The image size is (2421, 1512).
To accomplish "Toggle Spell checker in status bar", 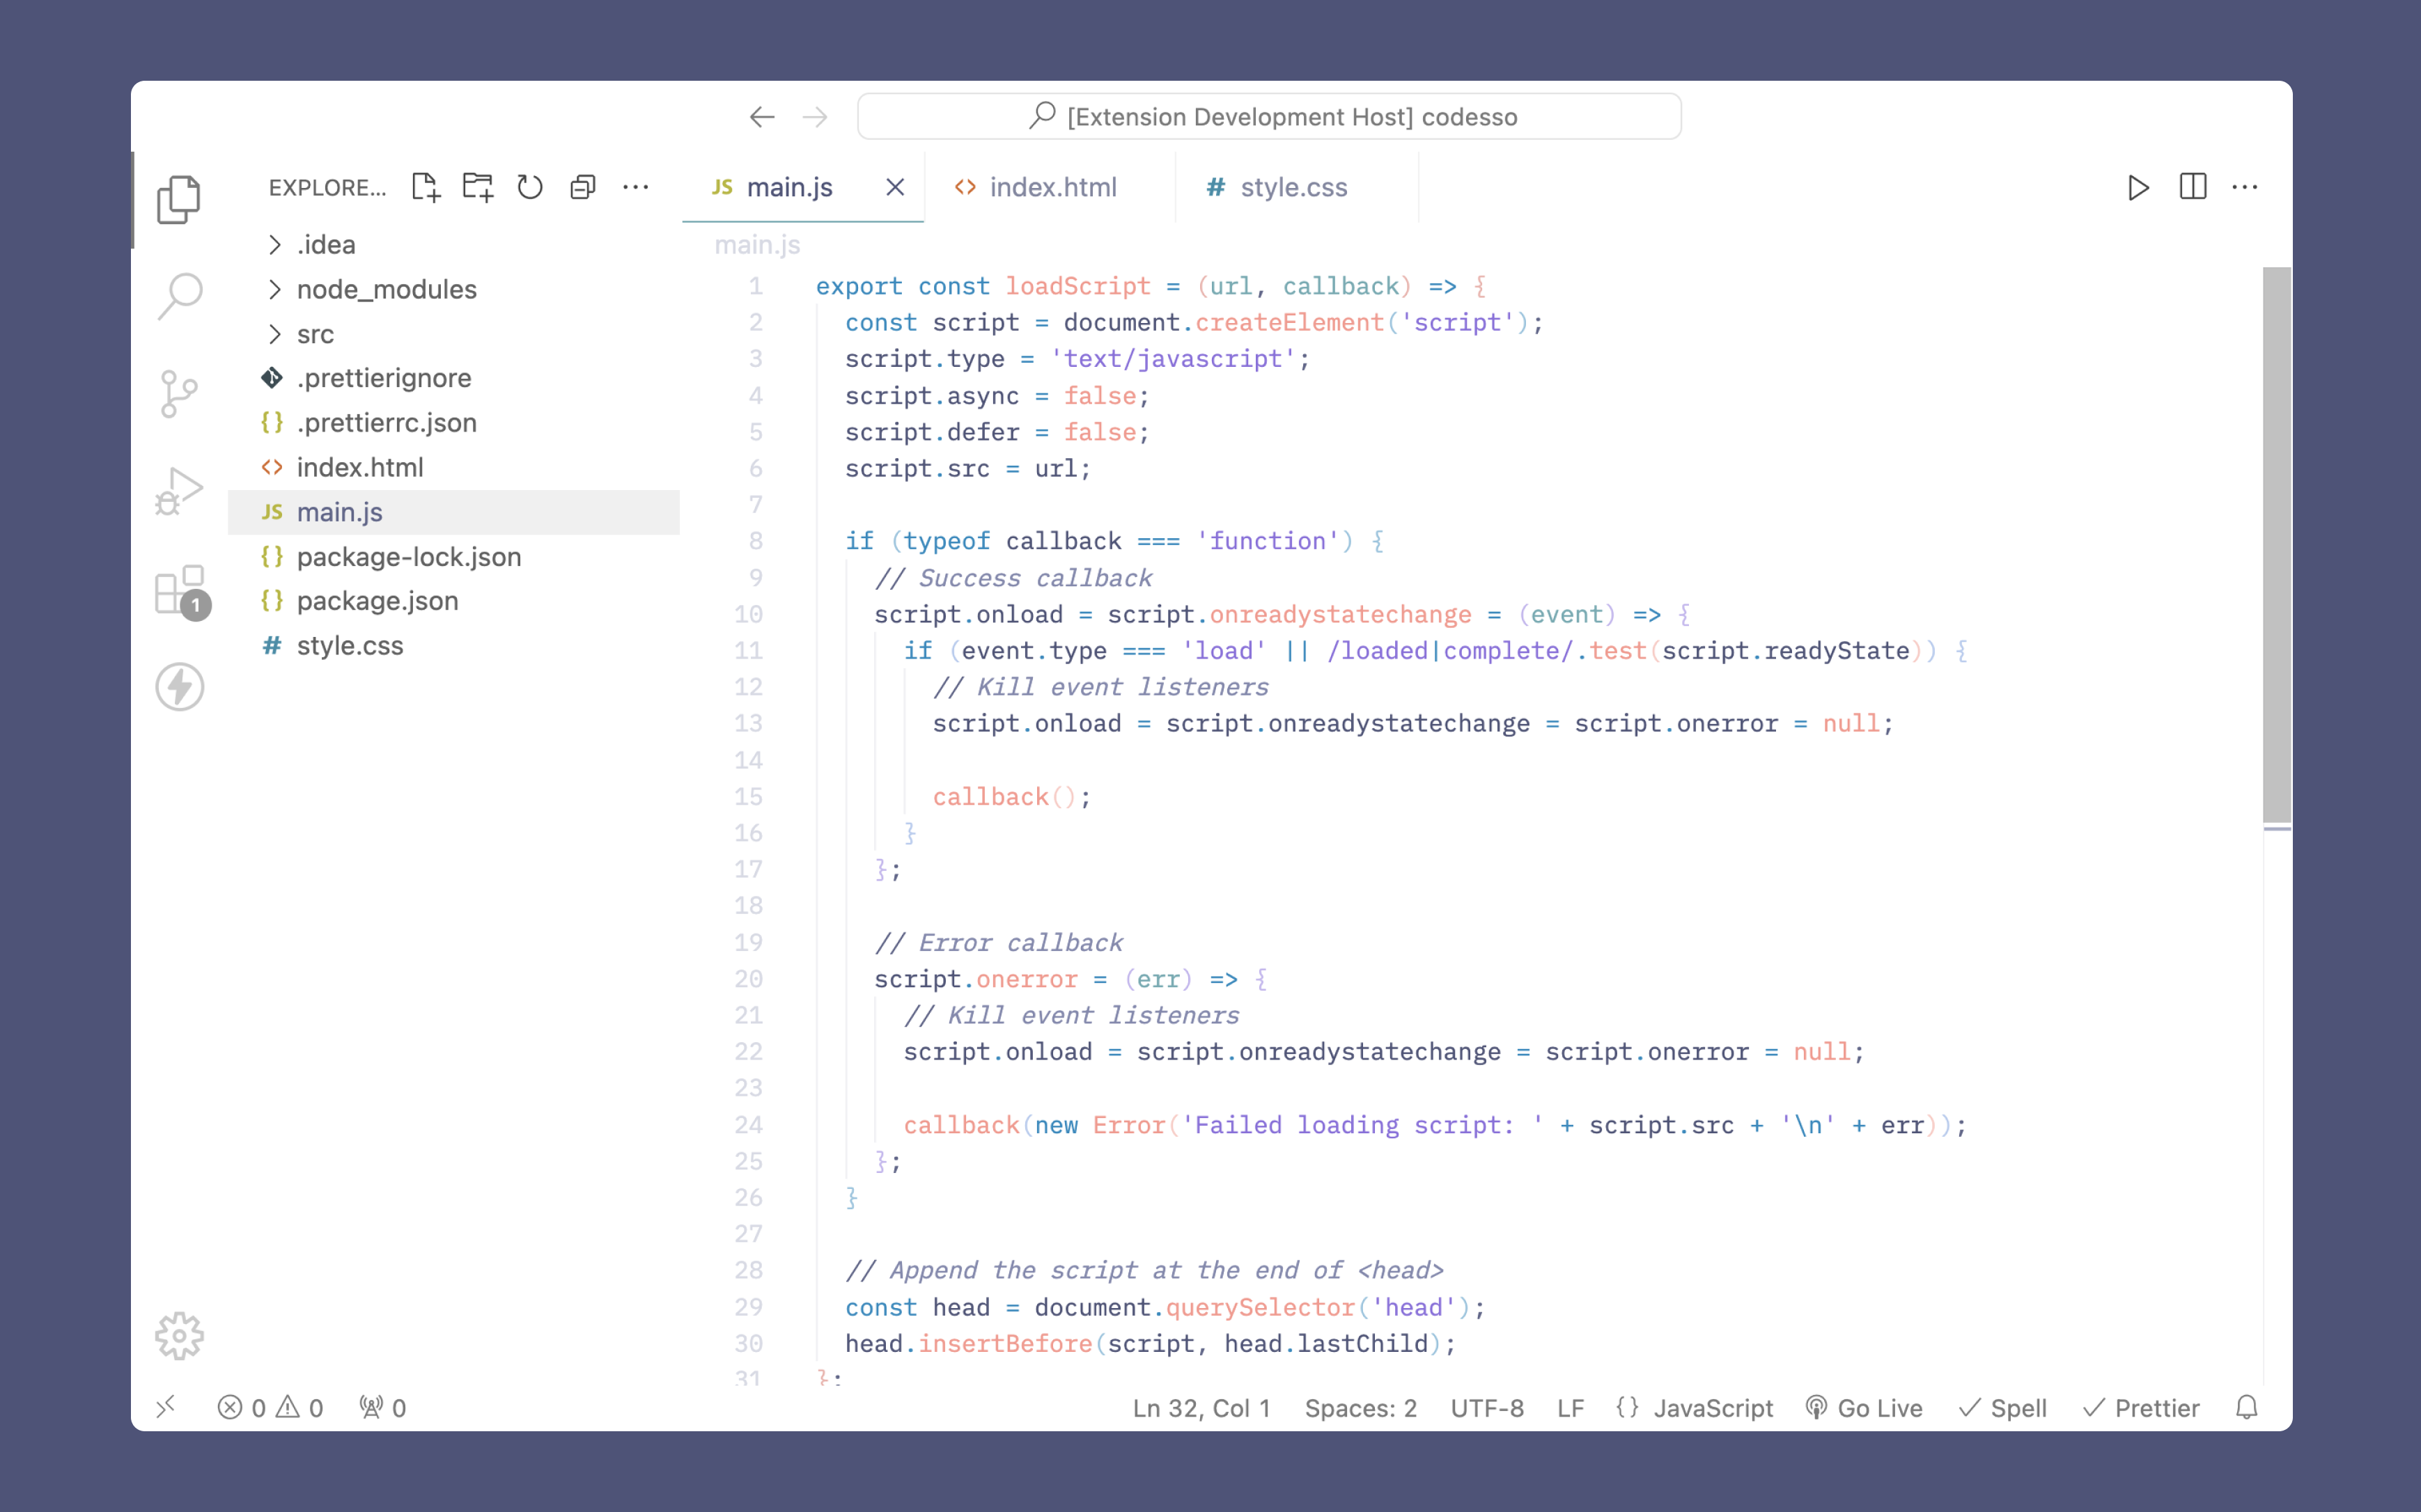I will [x=2003, y=1408].
